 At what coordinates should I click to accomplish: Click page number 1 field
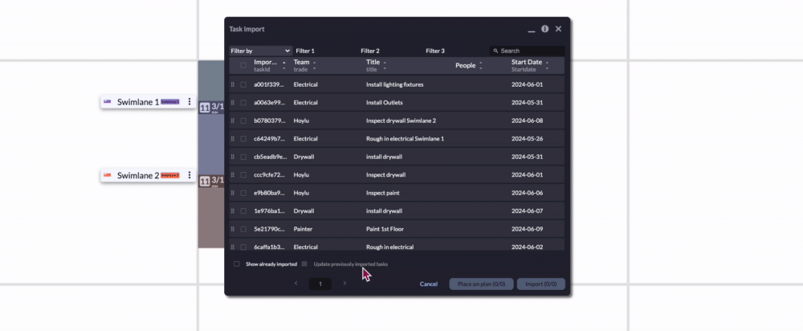pyautogui.click(x=320, y=284)
